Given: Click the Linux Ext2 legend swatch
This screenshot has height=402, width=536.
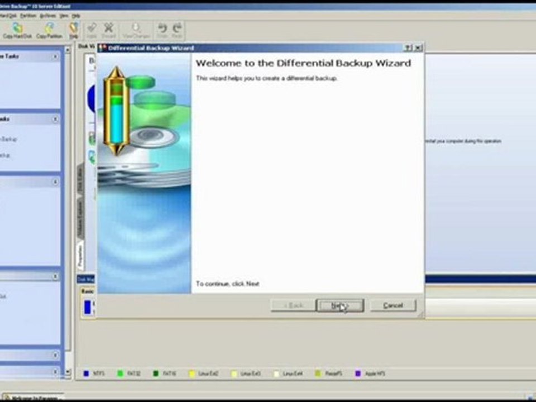Looking at the screenshot, I should (192, 374).
